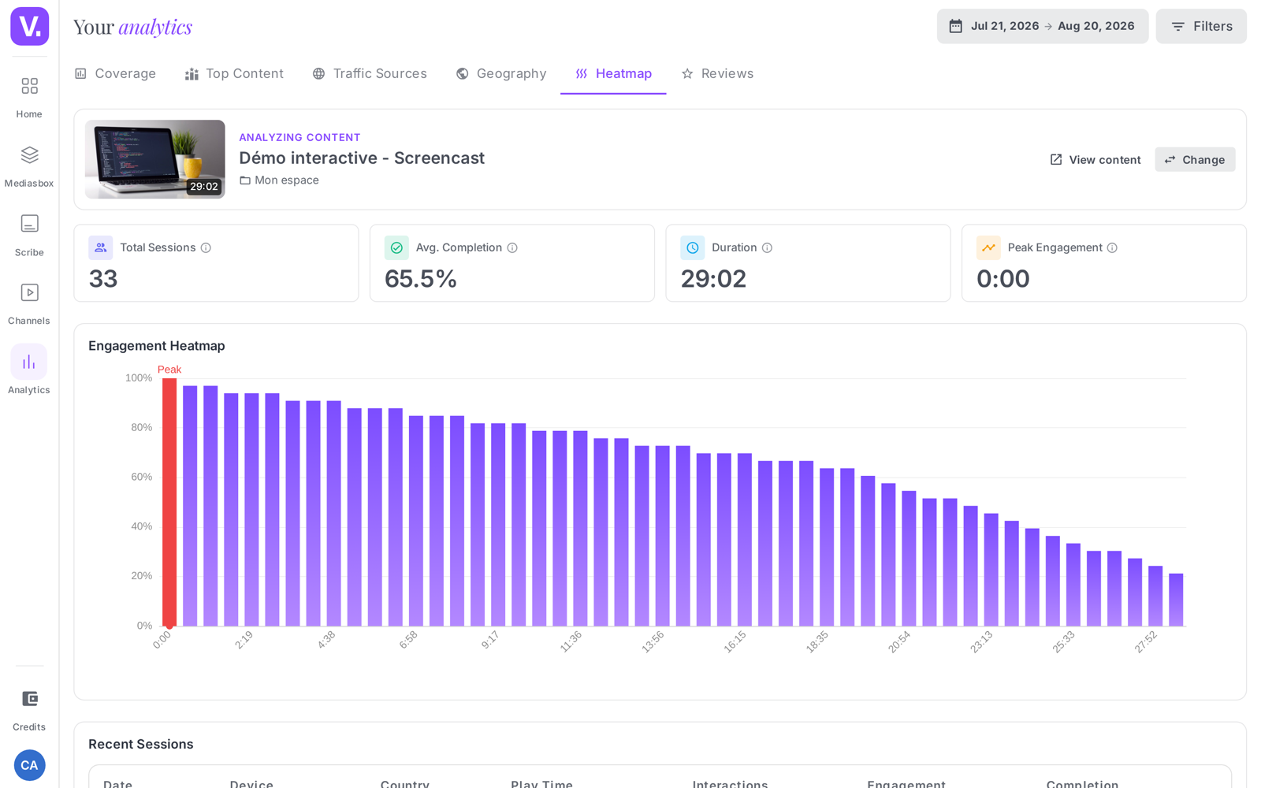Click the View content link
The width and height of the screenshot is (1261, 788).
[1095, 159]
